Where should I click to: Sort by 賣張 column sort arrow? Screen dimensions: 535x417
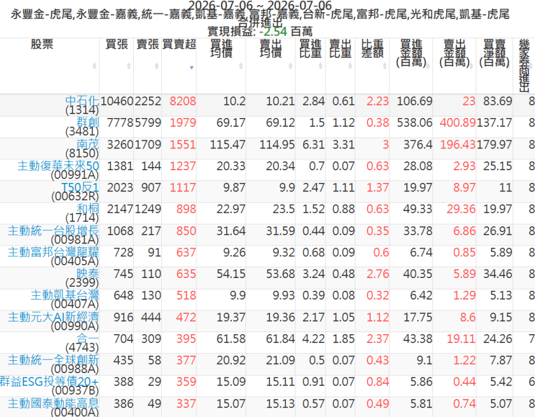(x=157, y=66)
